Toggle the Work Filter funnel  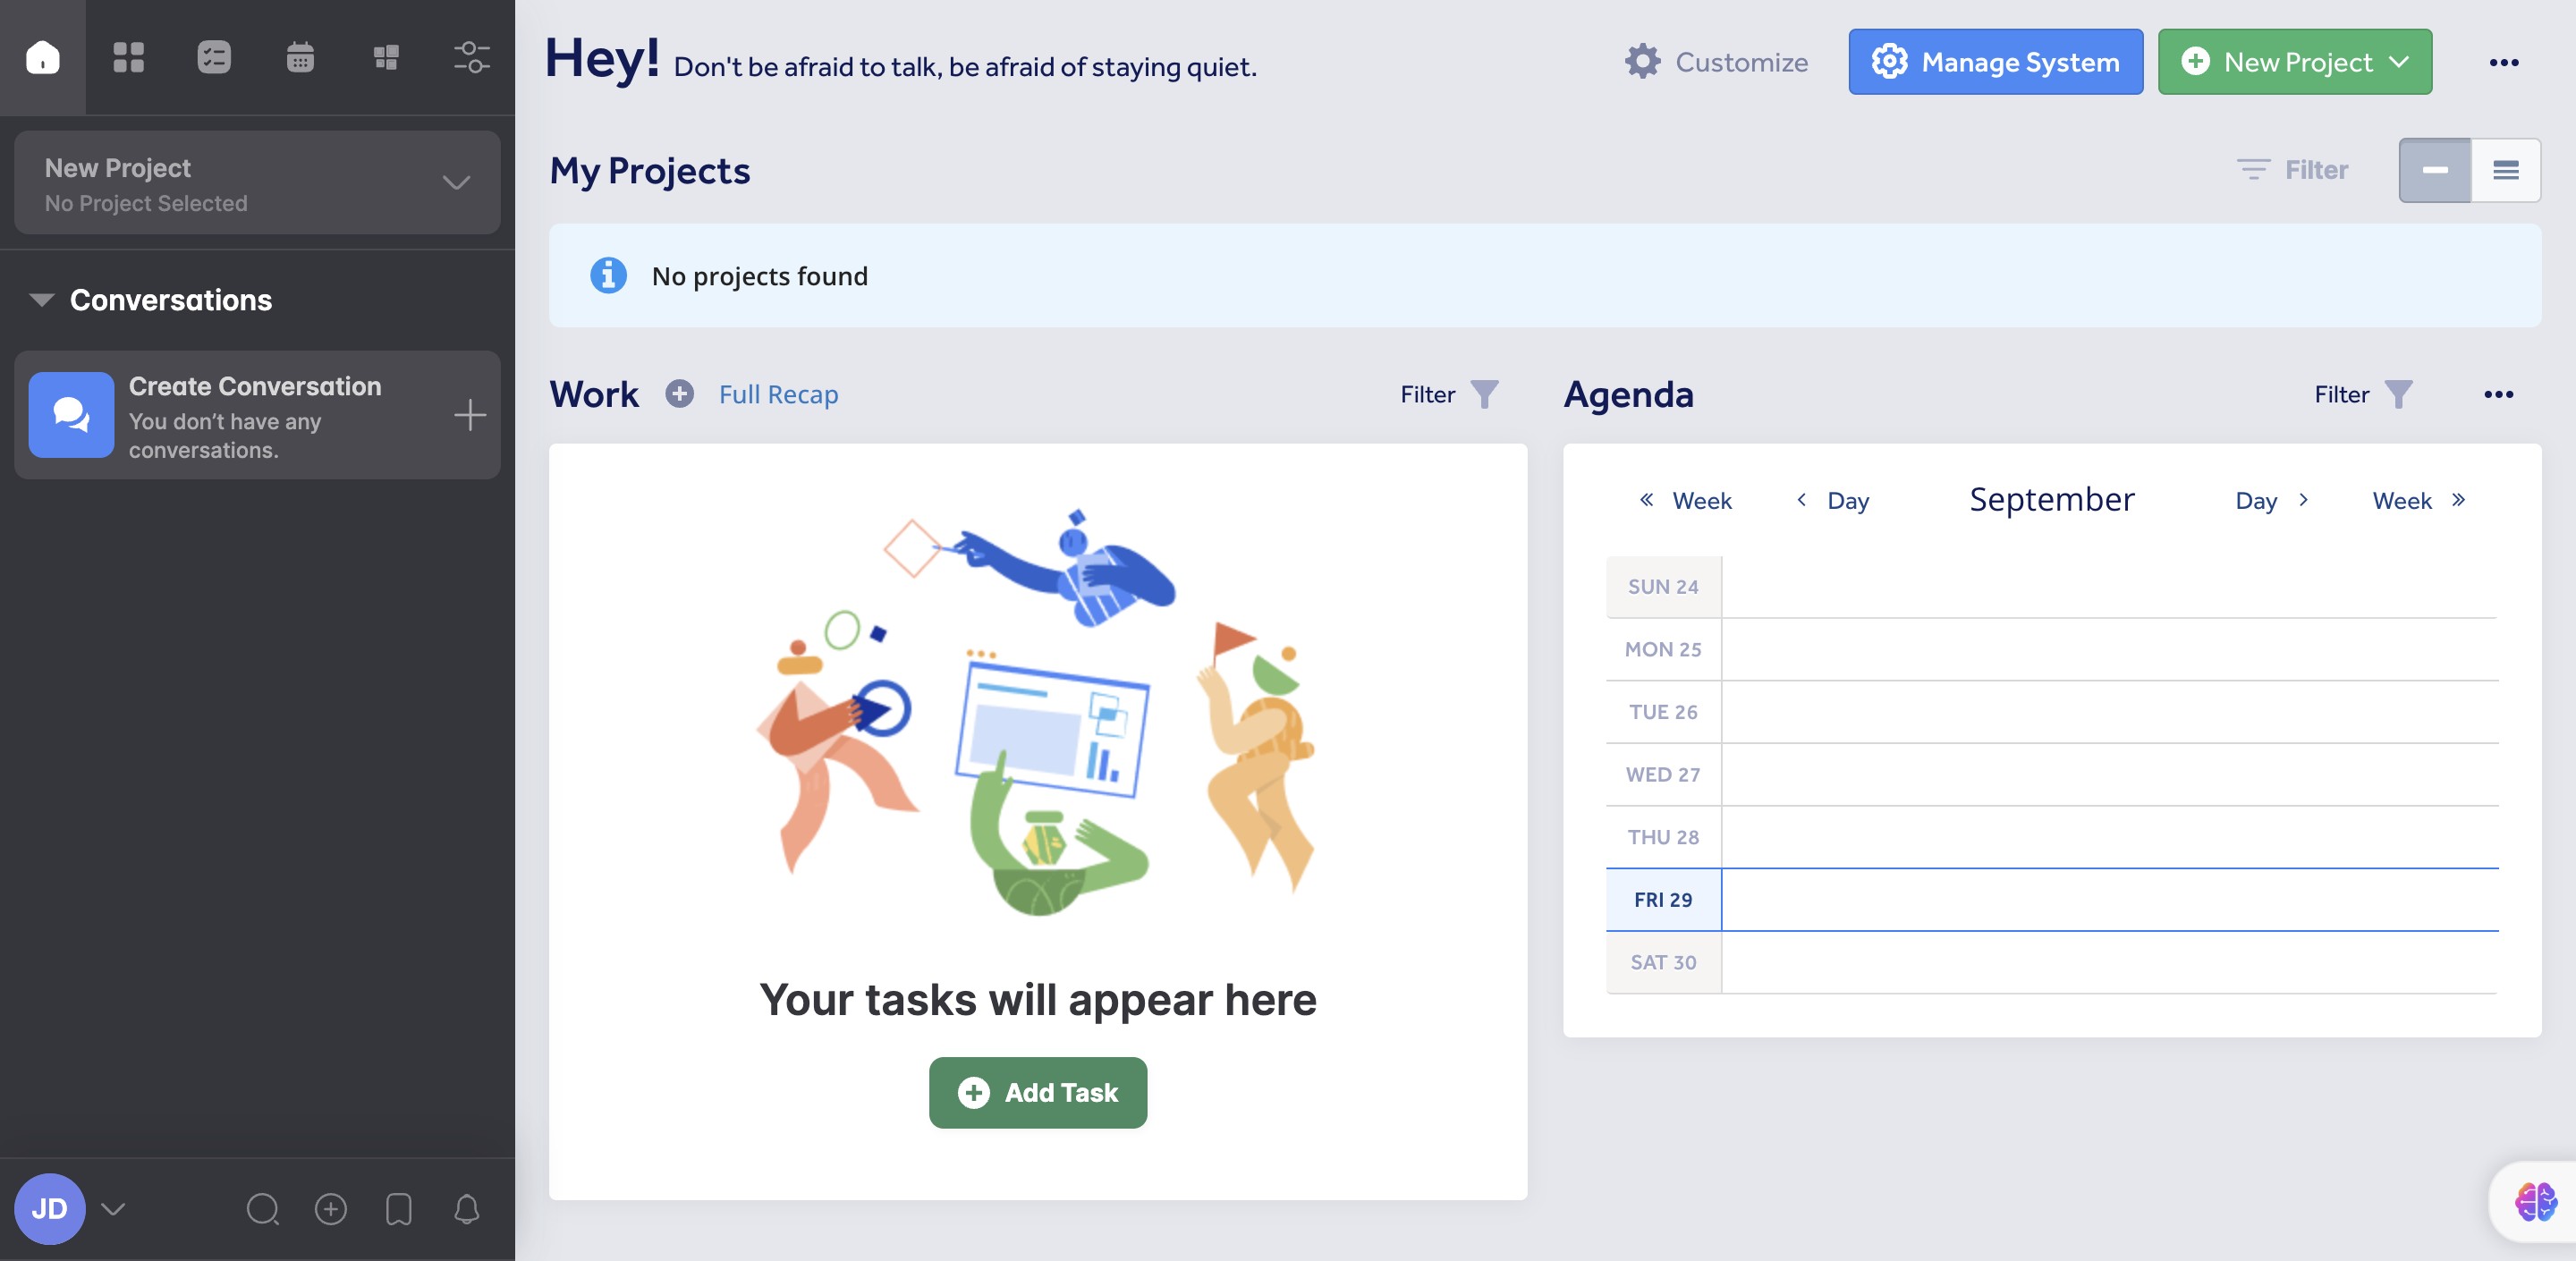tap(1484, 394)
